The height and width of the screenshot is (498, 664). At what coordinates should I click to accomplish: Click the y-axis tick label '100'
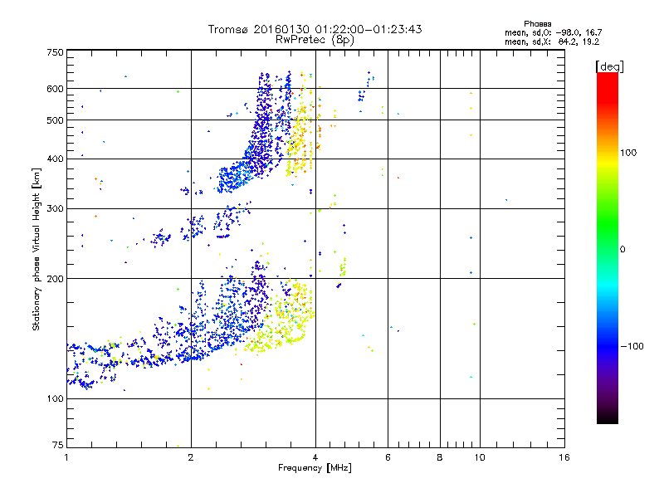pyautogui.click(x=55, y=398)
